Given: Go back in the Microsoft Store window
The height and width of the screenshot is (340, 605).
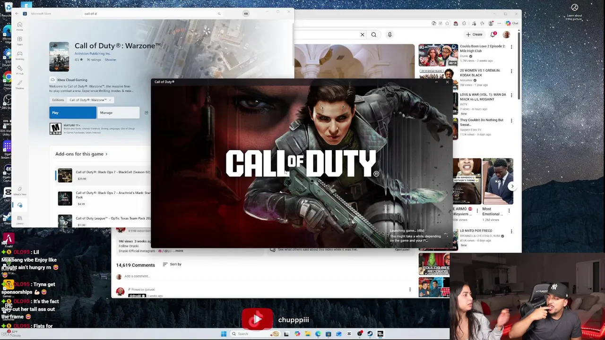Looking at the screenshot, I should pyautogui.click(x=17, y=14).
